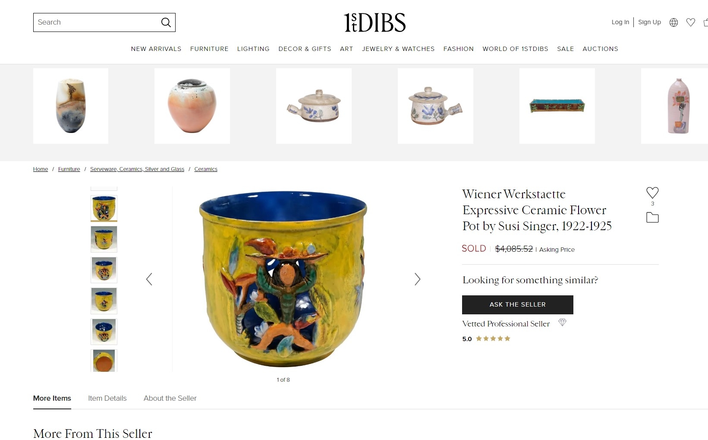Open the globe language/currency icon
Image resolution: width=708 pixels, height=440 pixels.
673,22
